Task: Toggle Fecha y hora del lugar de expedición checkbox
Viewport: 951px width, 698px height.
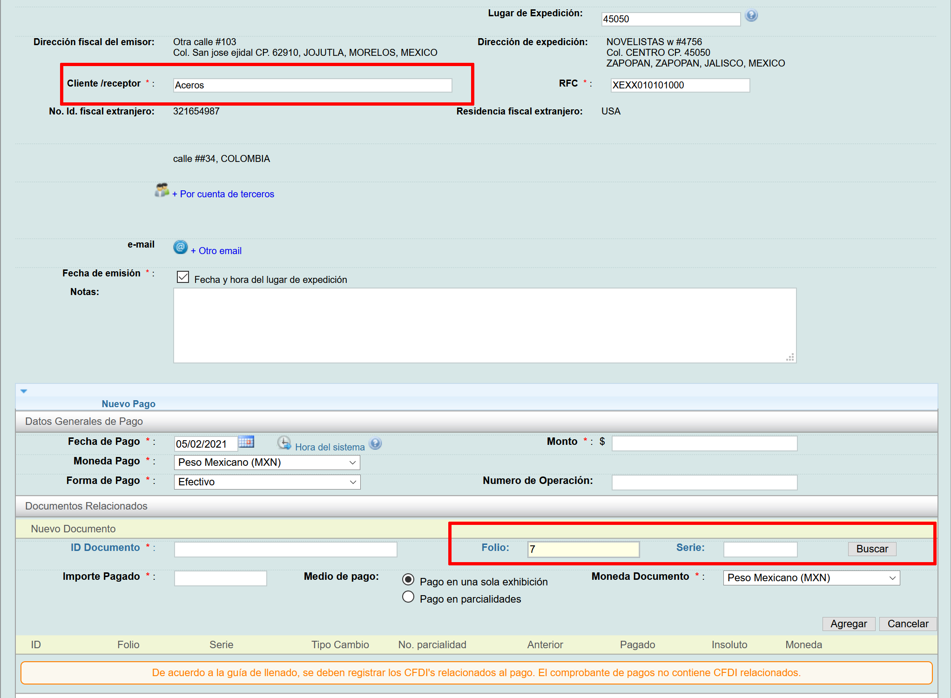Action: tap(183, 277)
